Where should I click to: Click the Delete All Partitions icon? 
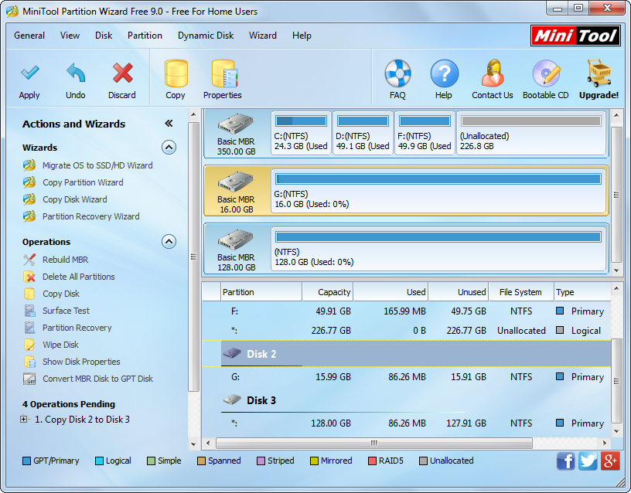29,277
